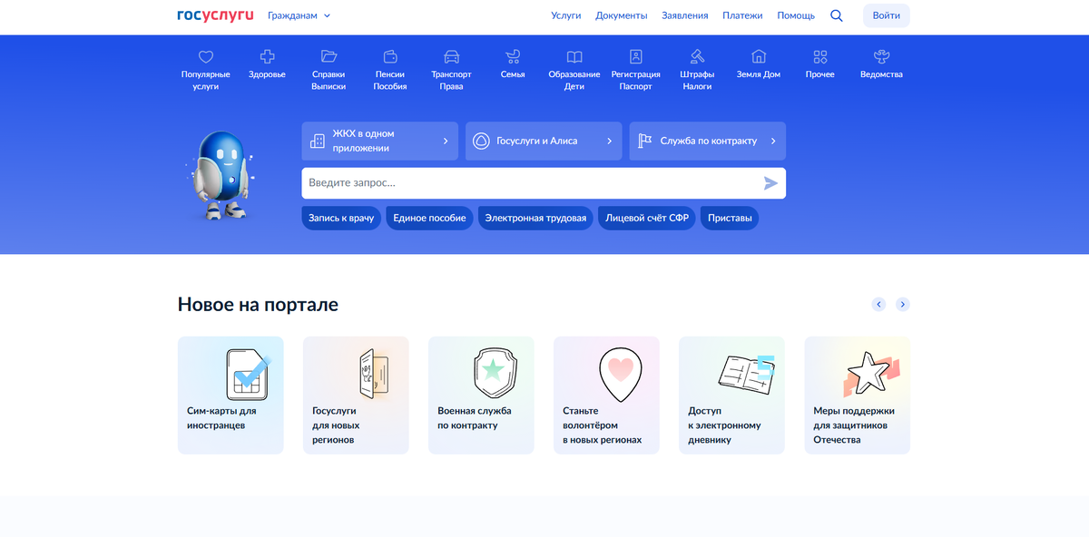Select the Запись к врачу chip
This screenshot has height=537, width=1089.
tap(341, 218)
